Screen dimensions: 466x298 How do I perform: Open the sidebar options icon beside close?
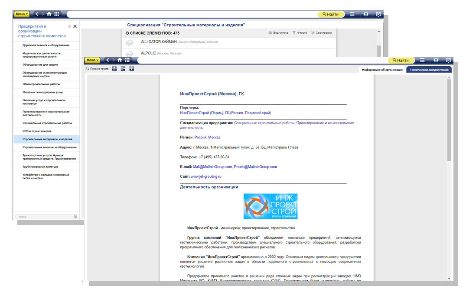tap(69, 26)
